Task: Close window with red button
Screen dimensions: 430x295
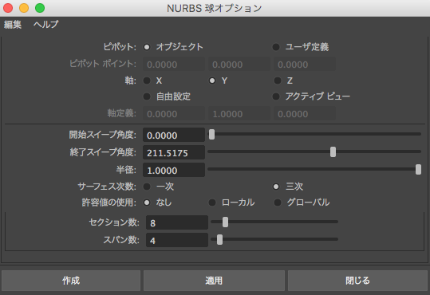Action: pos(8,8)
